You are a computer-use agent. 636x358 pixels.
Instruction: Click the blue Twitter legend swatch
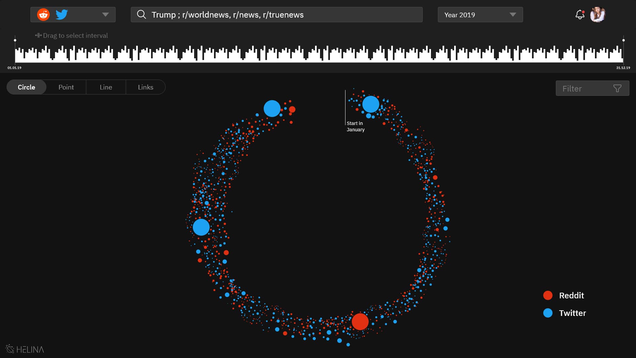pos(548,313)
